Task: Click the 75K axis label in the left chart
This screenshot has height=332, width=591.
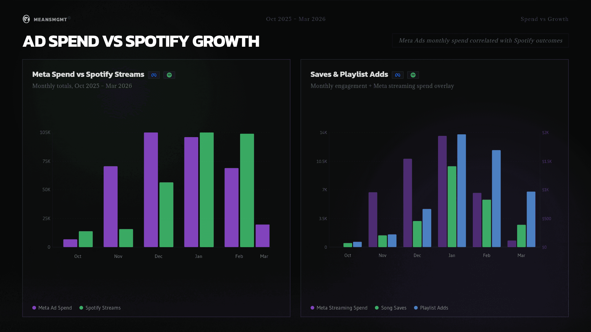Action: pyautogui.click(x=46, y=161)
